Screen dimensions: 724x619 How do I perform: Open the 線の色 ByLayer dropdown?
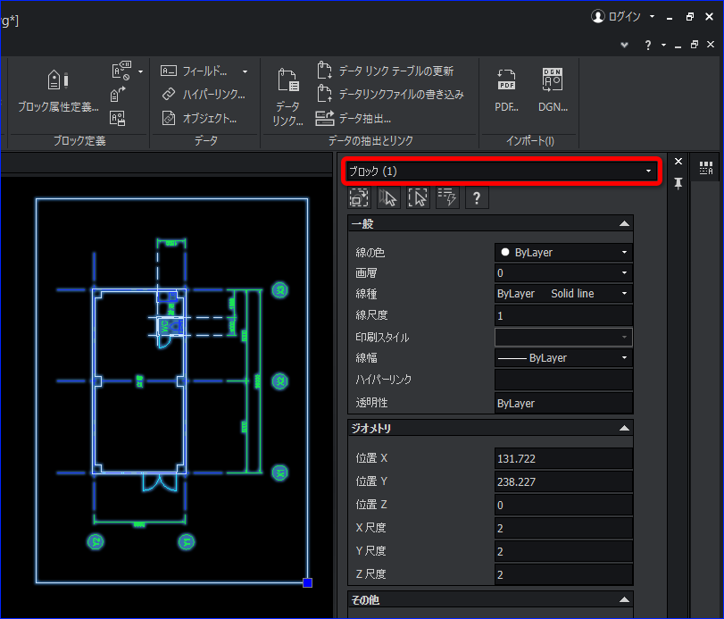(563, 252)
